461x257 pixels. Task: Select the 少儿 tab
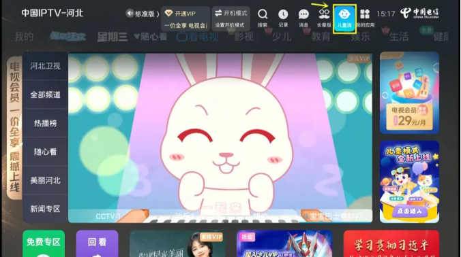click(282, 37)
